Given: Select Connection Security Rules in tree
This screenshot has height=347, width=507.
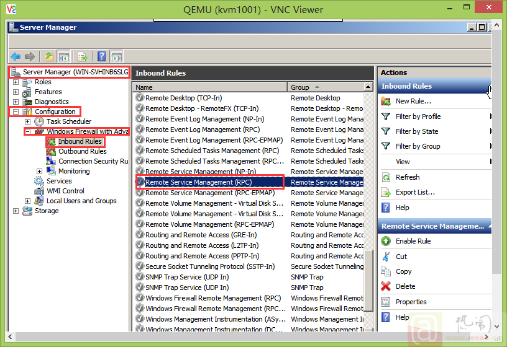Looking at the screenshot, I should [93, 161].
